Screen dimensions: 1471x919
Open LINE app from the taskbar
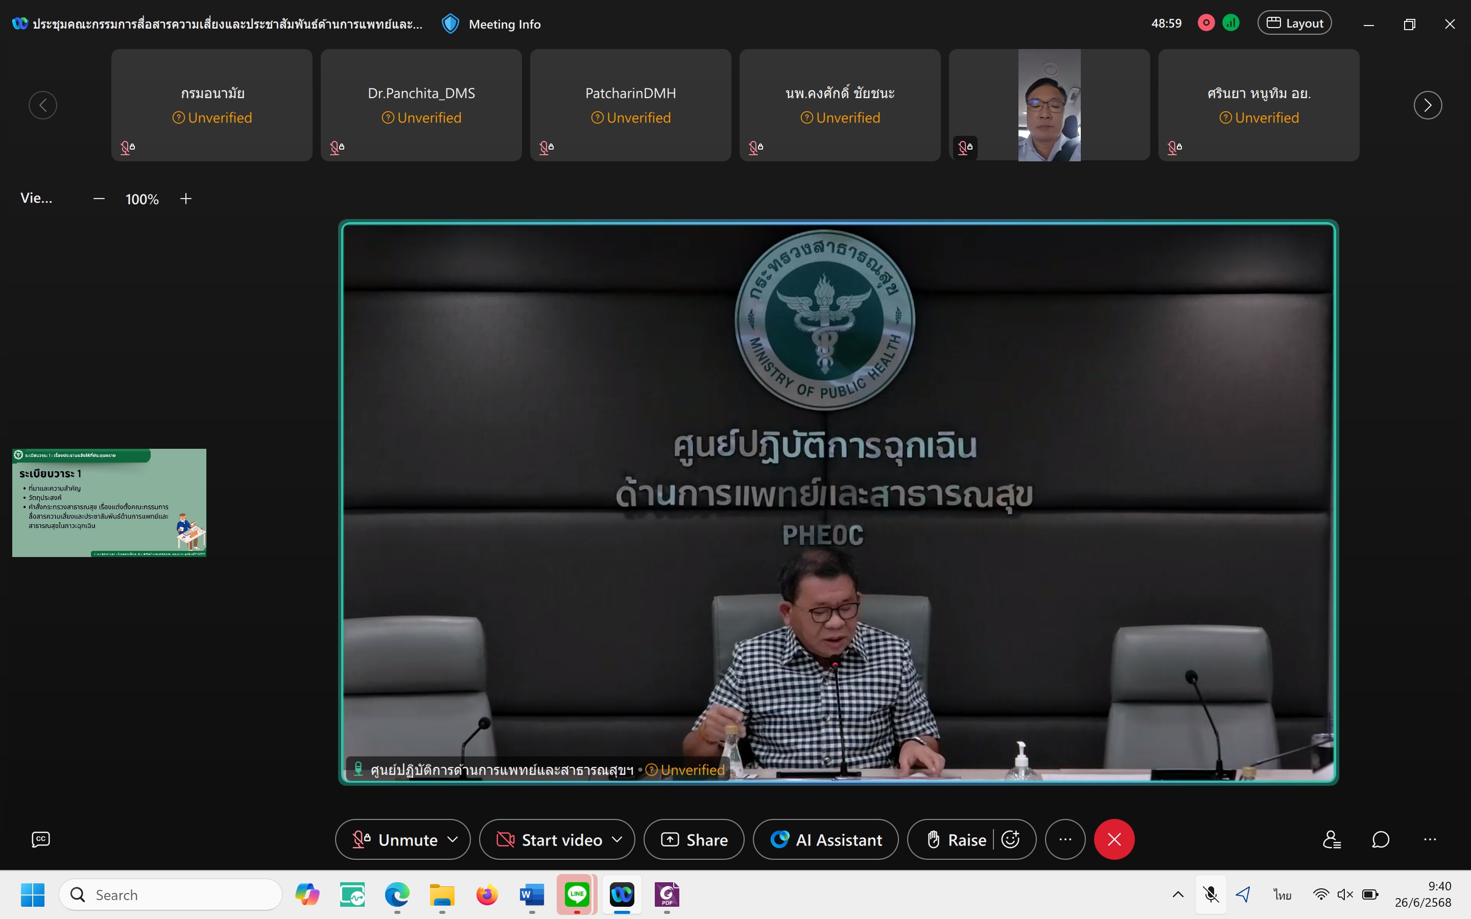[x=577, y=894]
